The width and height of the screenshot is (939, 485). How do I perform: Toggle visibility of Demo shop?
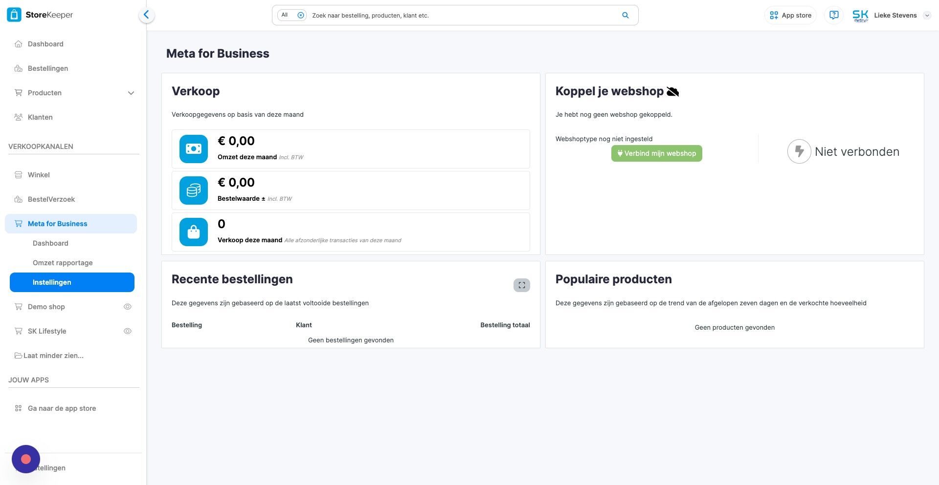coord(128,307)
